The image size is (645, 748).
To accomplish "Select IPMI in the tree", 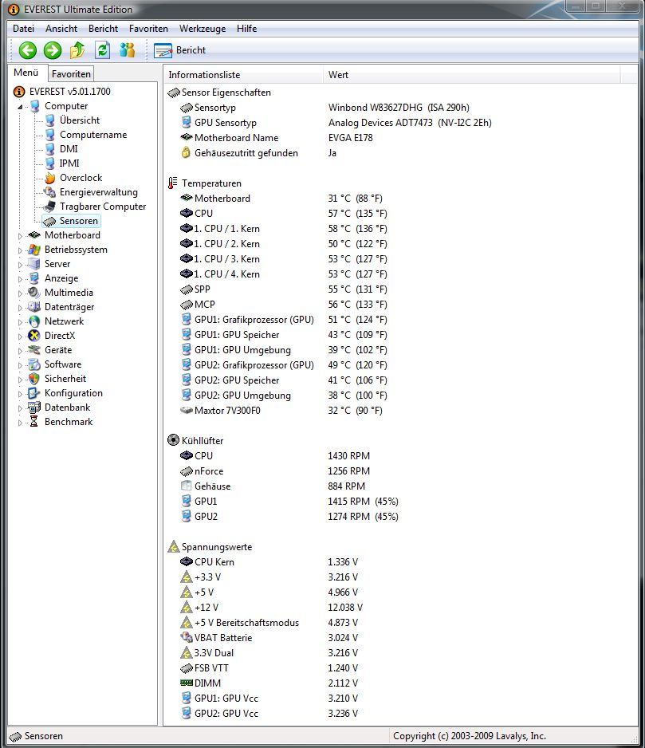I will click(69, 163).
